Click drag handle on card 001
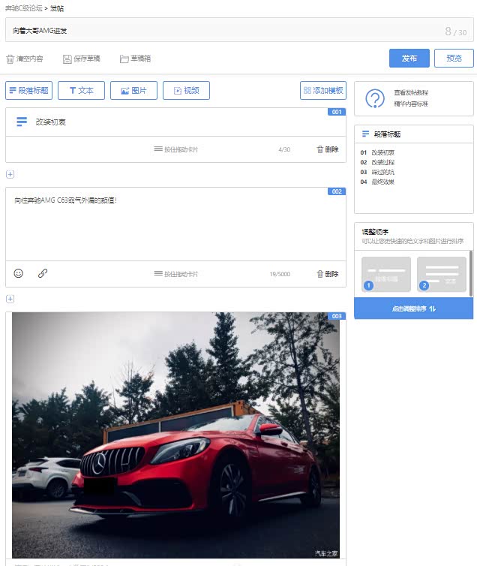The width and height of the screenshot is (477, 566). (x=158, y=149)
